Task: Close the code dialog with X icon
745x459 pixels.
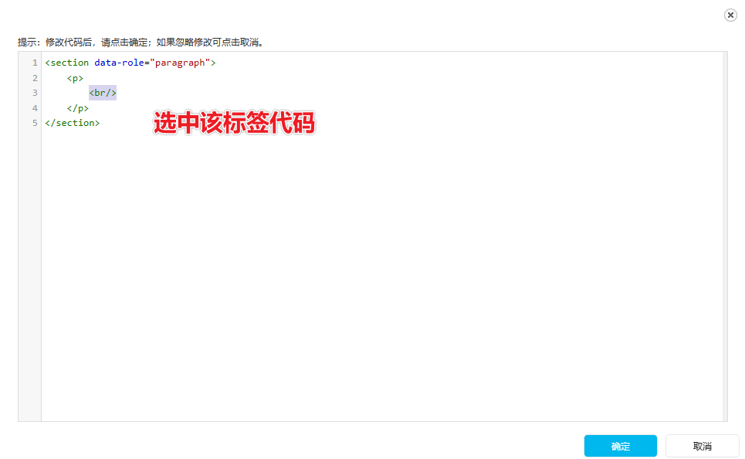Action: tap(730, 15)
